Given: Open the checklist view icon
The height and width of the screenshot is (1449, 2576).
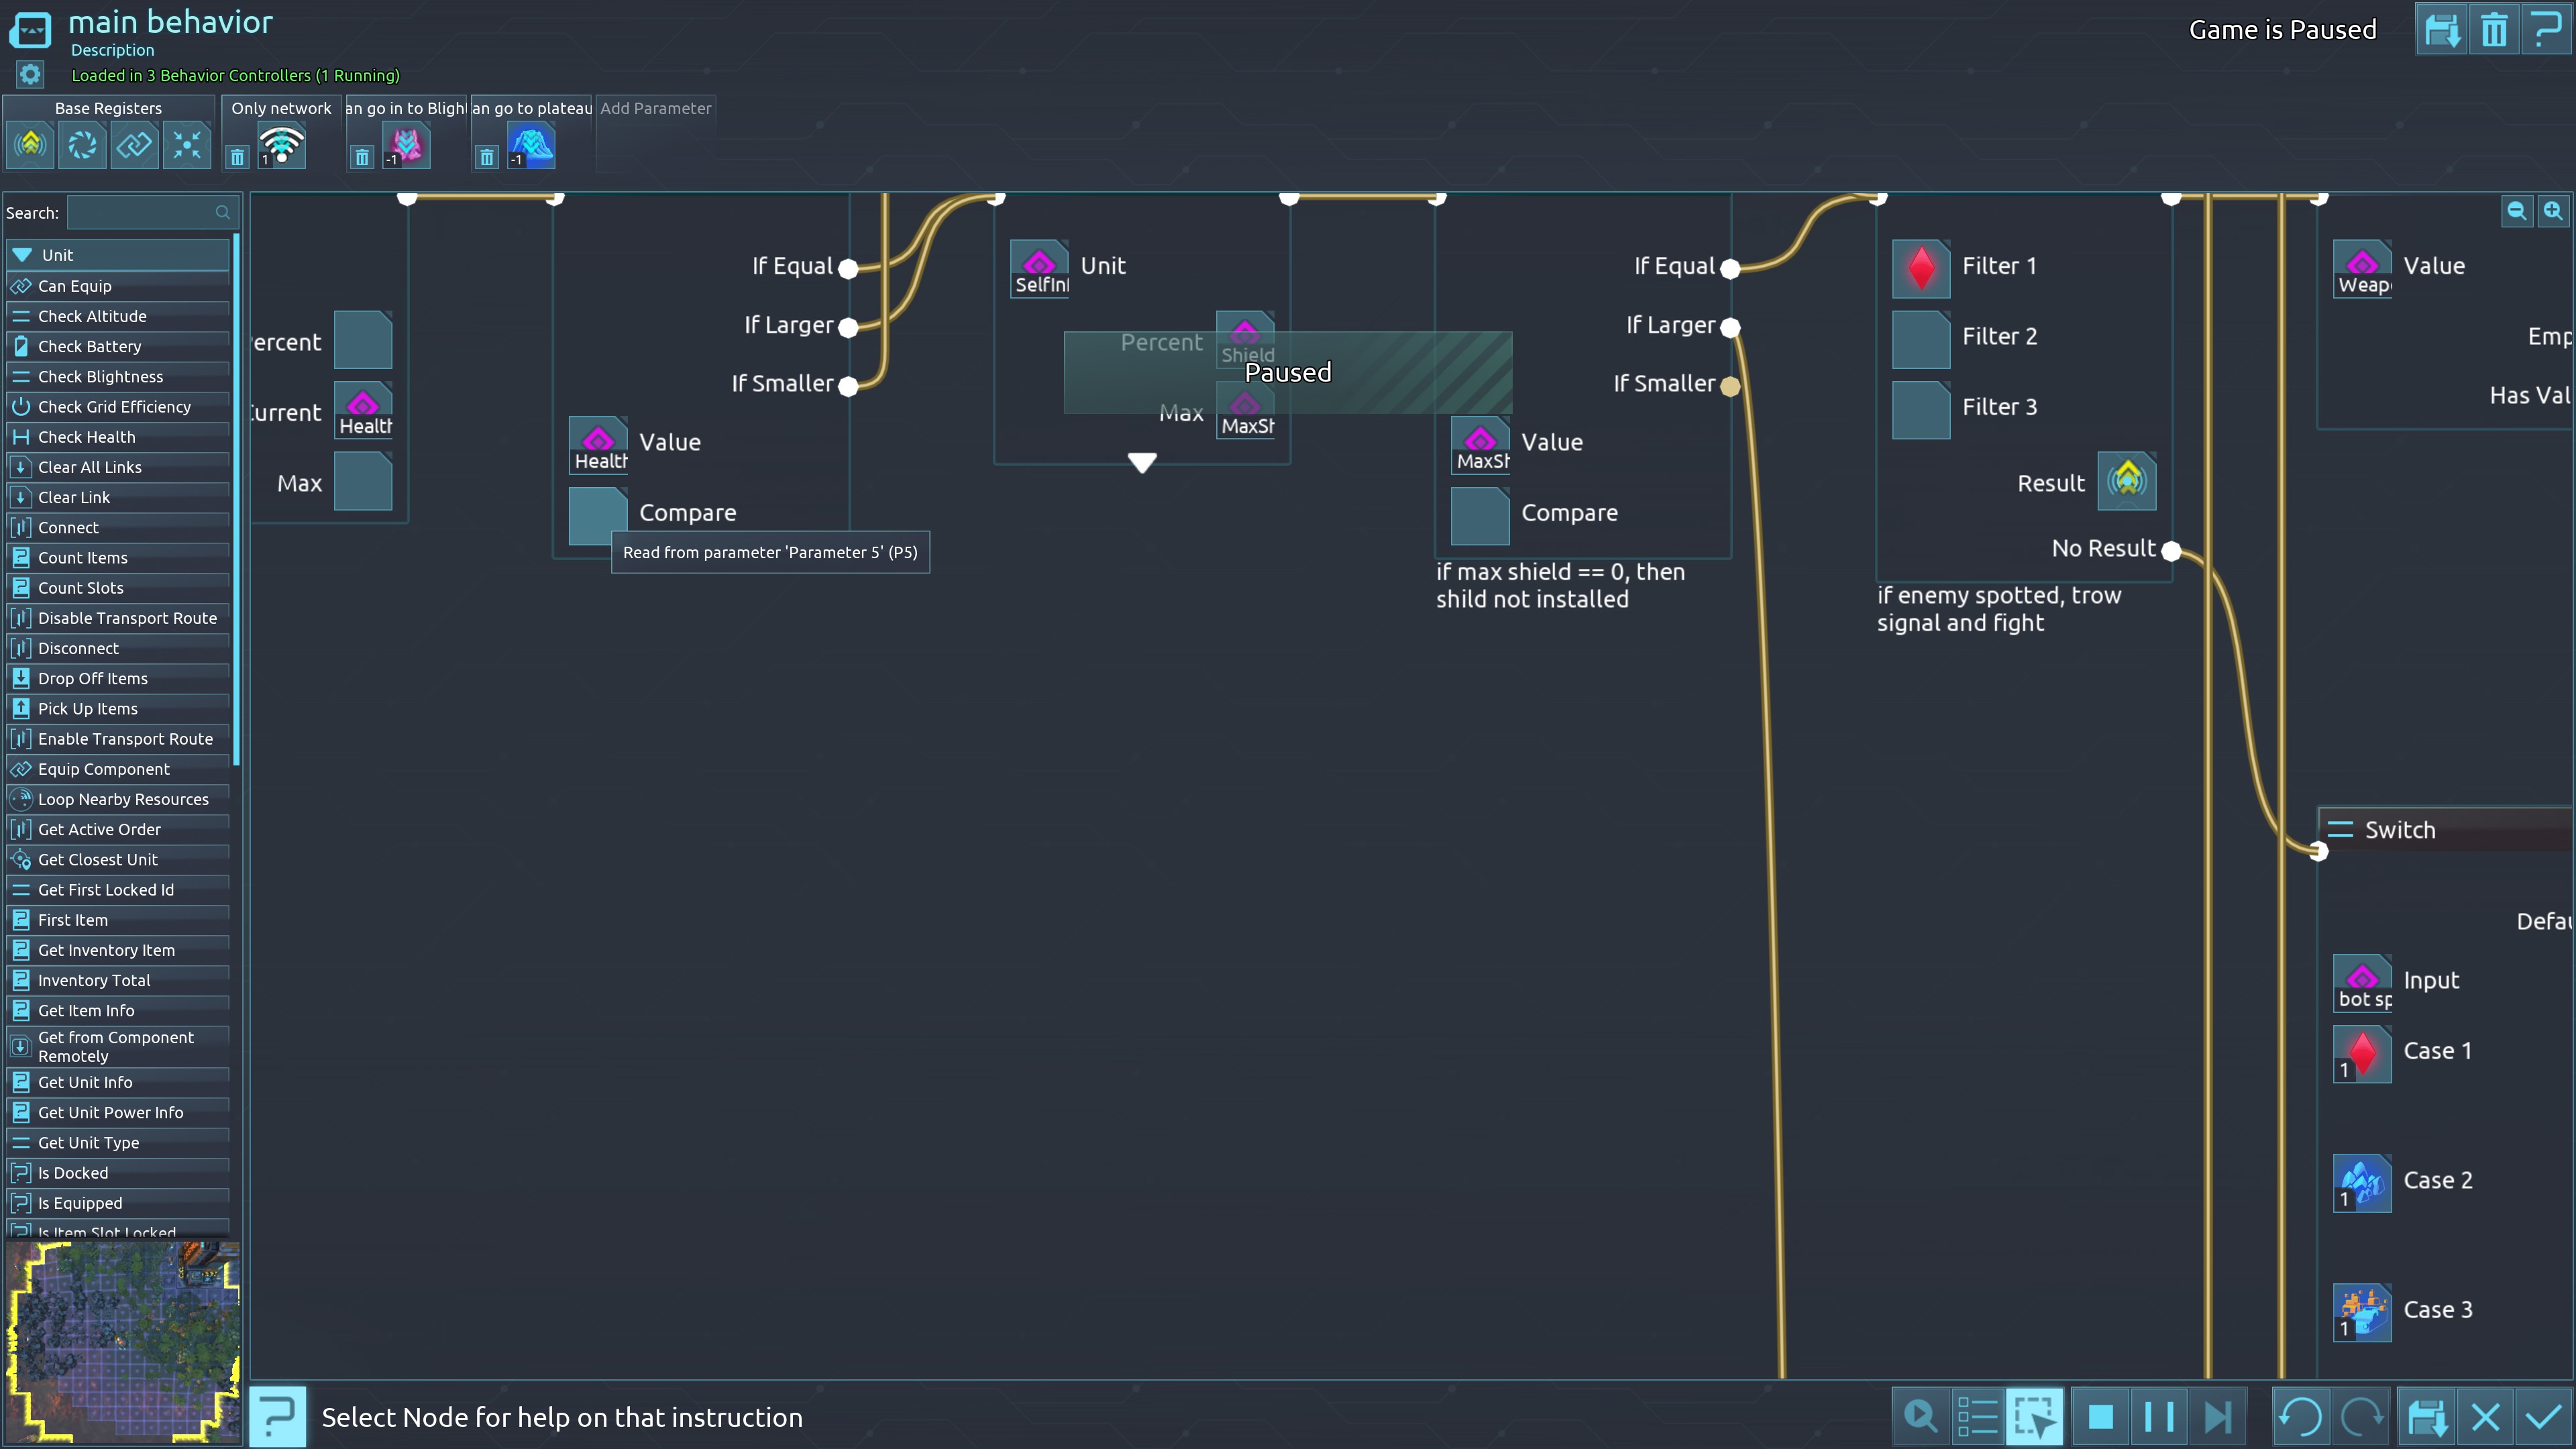Looking at the screenshot, I should click(x=1977, y=1417).
